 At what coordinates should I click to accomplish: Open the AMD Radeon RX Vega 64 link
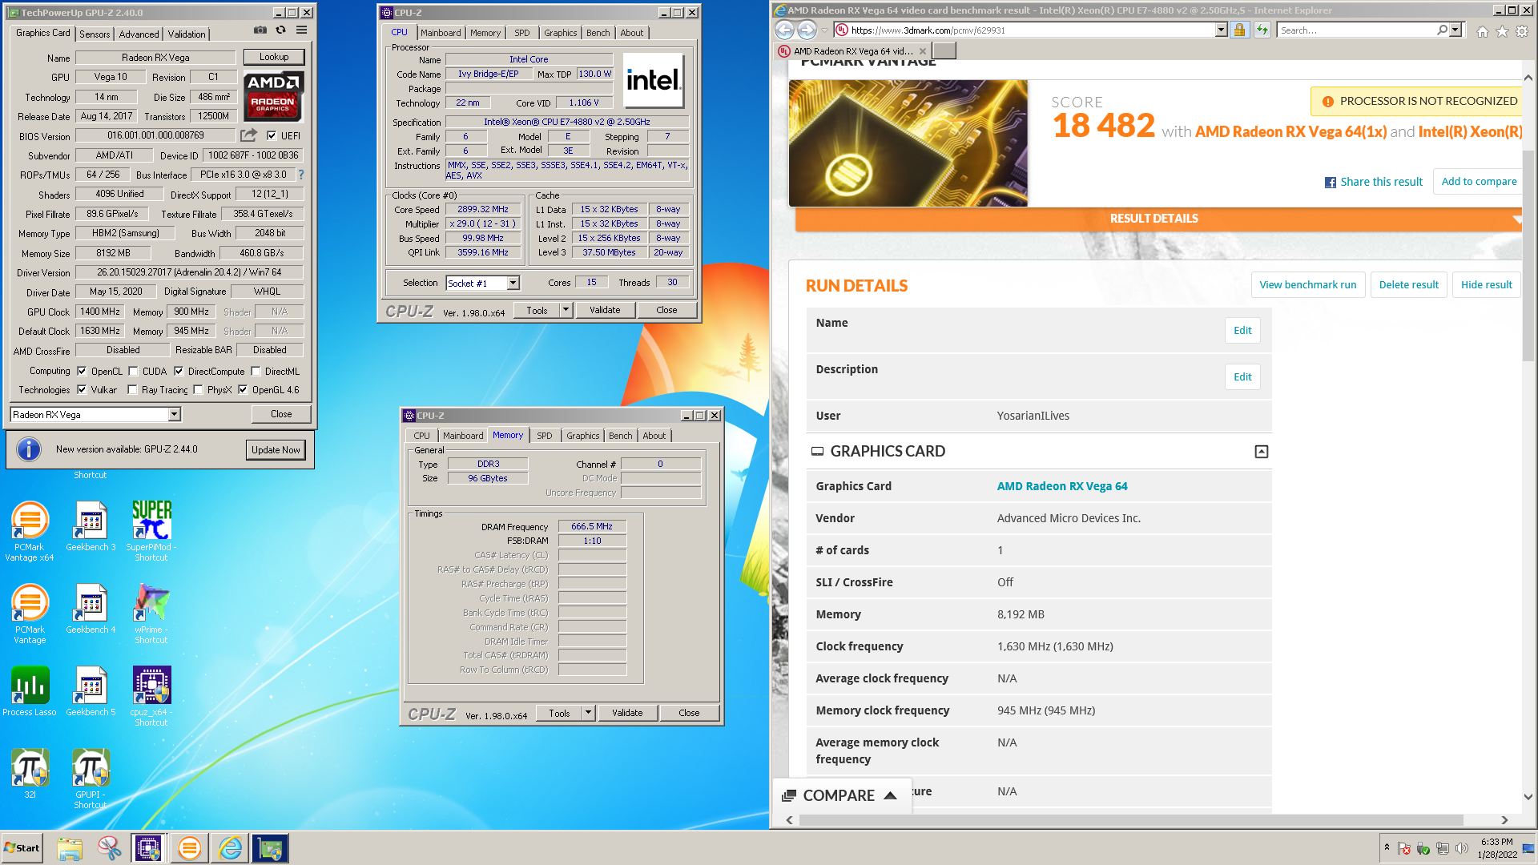pyautogui.click(x=1062, y=486)
